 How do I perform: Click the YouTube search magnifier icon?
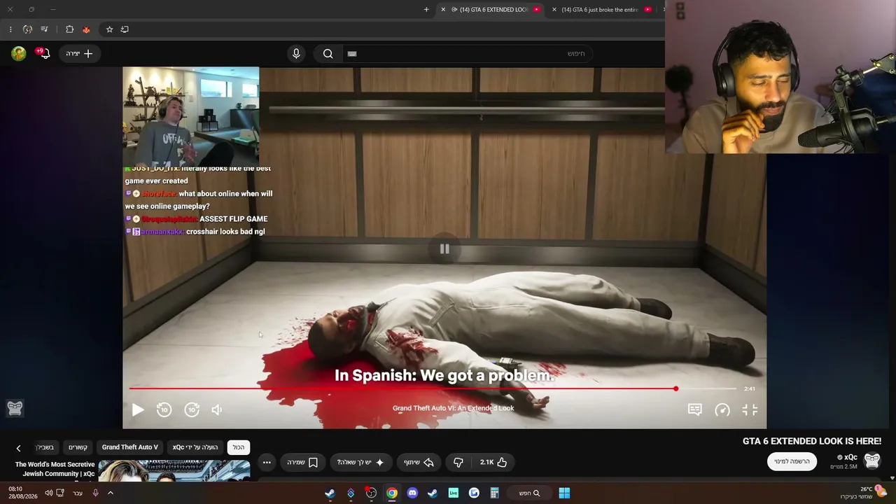tap(328, 54)
